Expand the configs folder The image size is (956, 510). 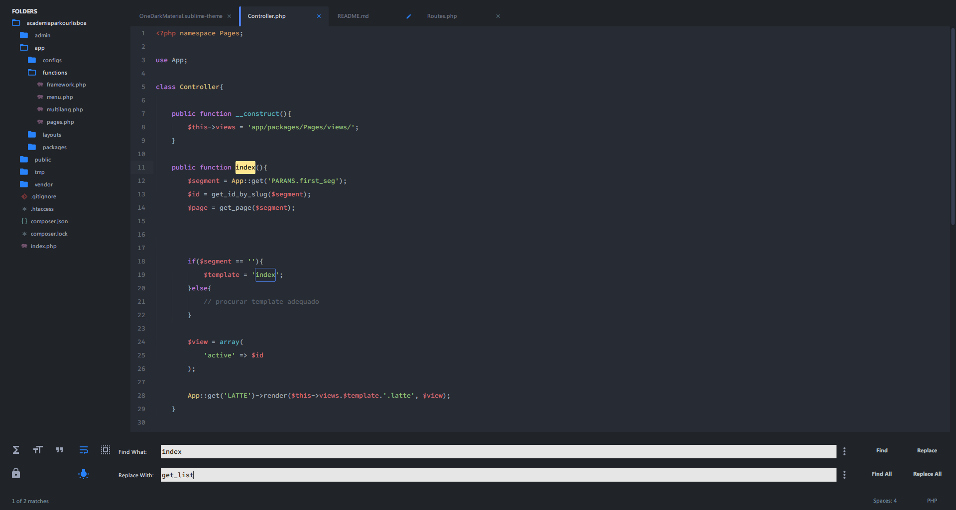click(x=32, y=60)
